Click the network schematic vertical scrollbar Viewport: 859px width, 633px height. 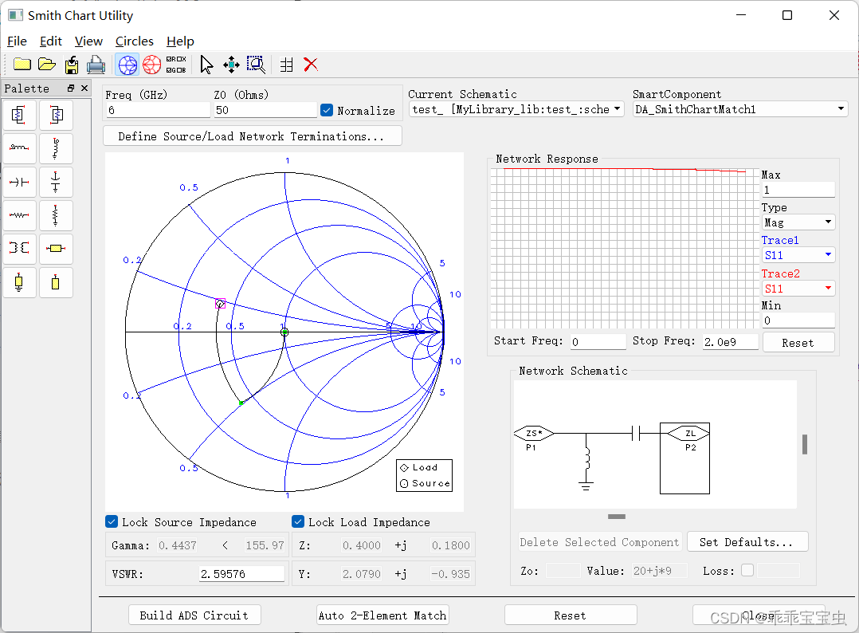click(x=805, y=445)
